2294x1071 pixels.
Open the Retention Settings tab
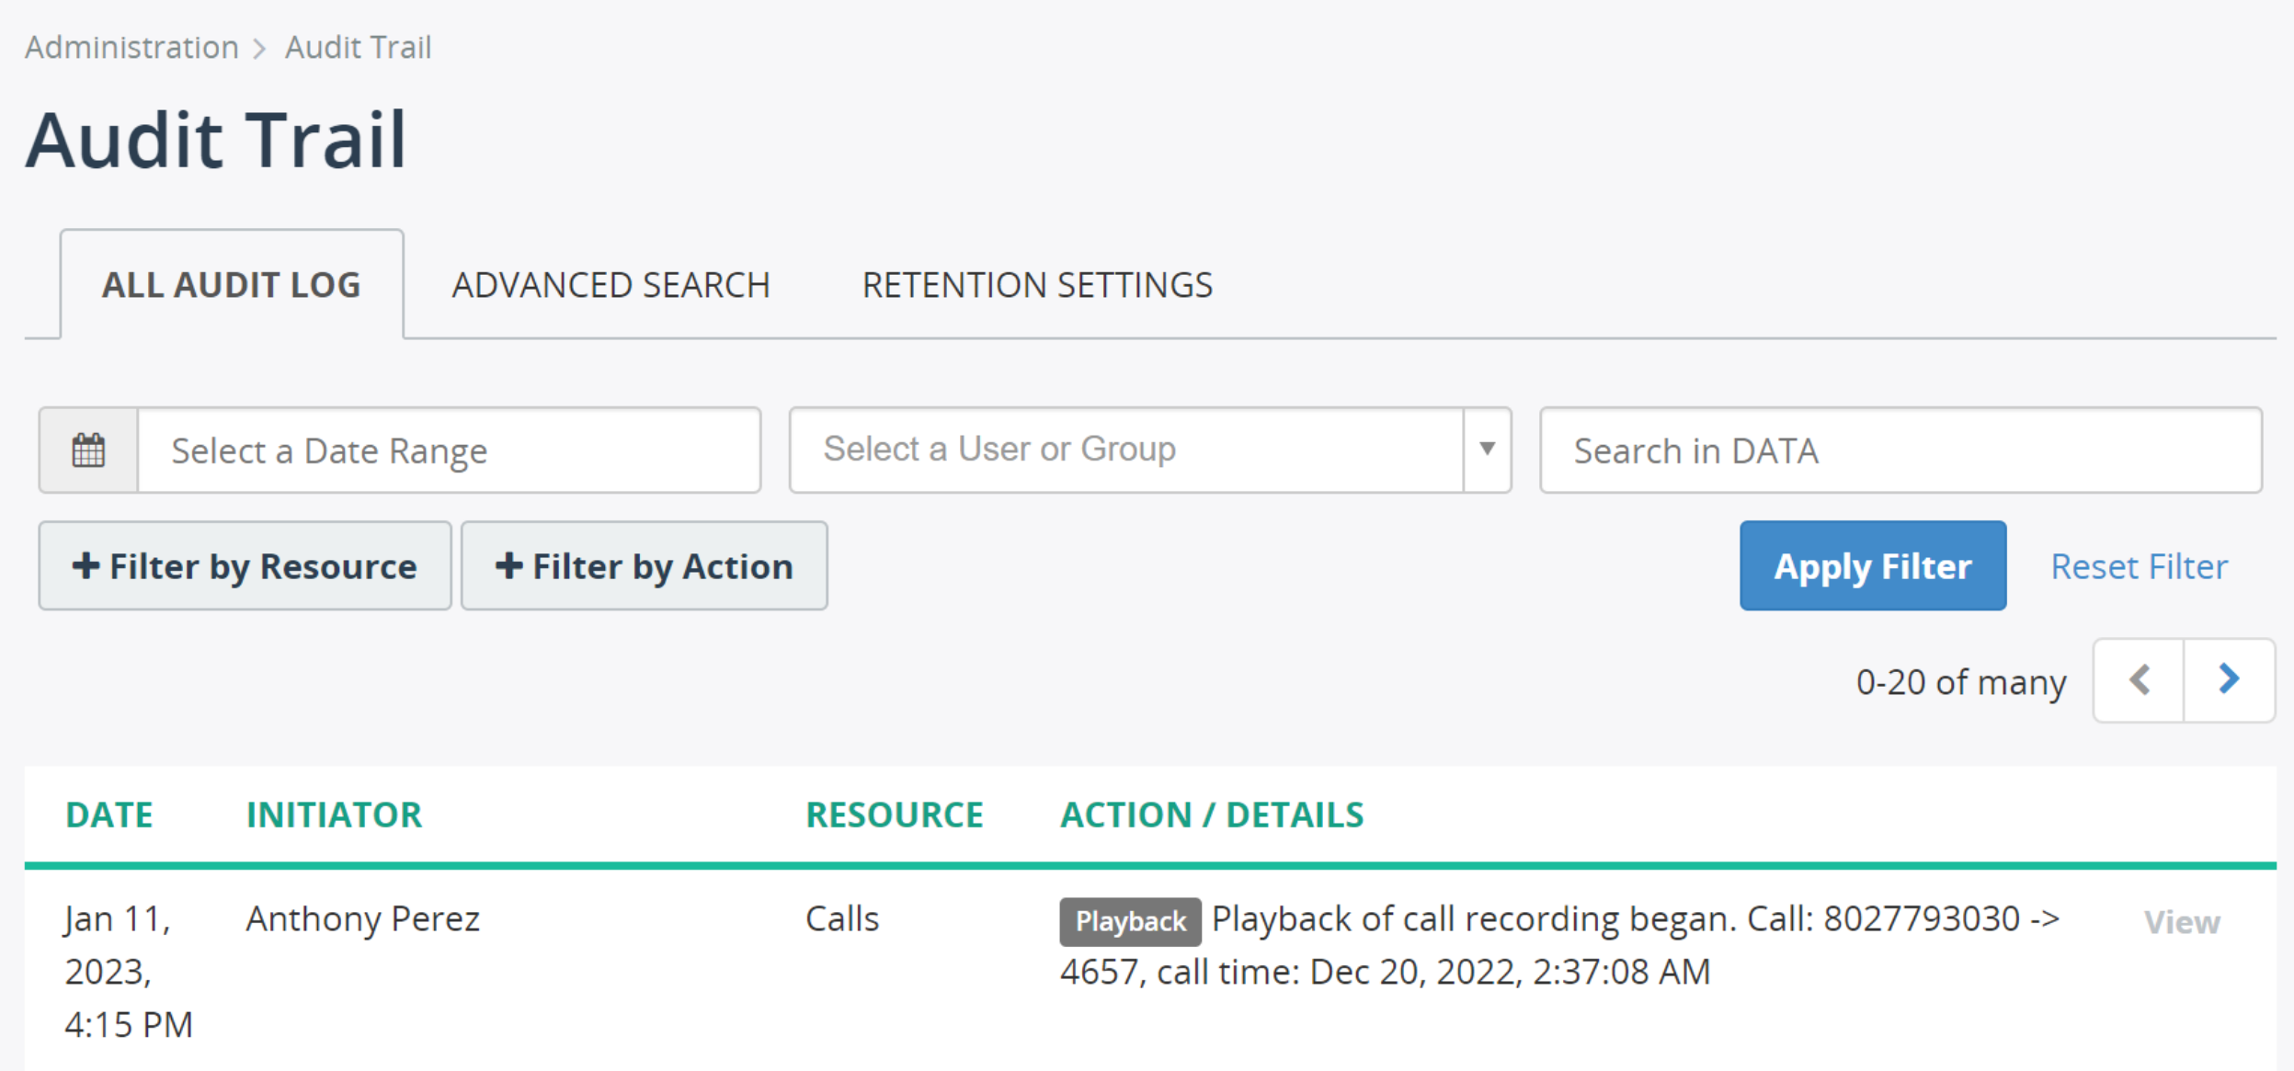1037,285
